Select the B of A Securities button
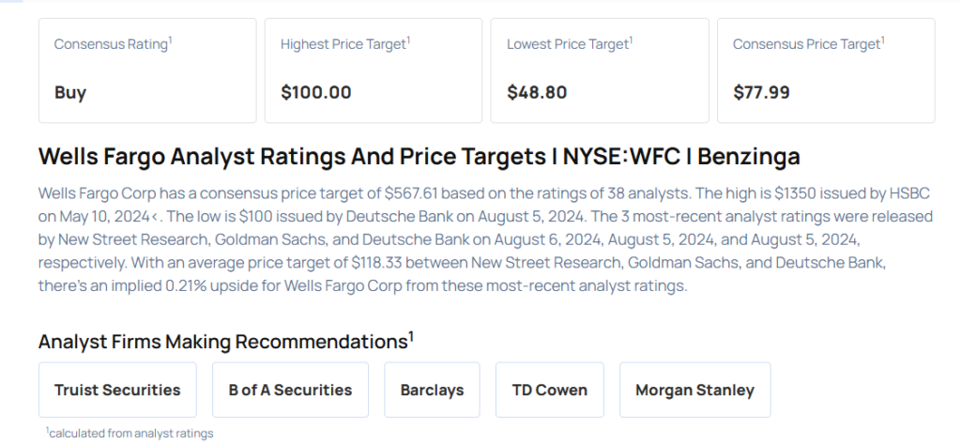Screen dimensions: 961x445 point(290,390)
